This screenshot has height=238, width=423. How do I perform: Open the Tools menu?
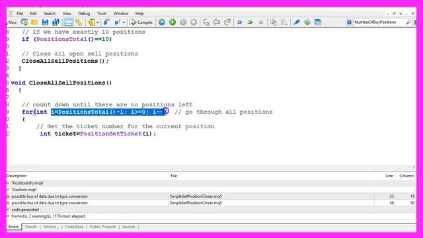point(102,13)
